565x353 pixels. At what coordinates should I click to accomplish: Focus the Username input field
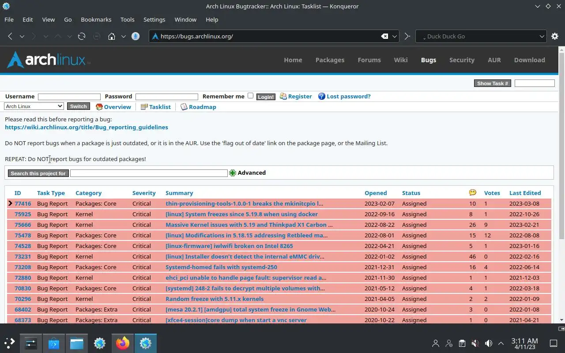click(x=69, y=97)
